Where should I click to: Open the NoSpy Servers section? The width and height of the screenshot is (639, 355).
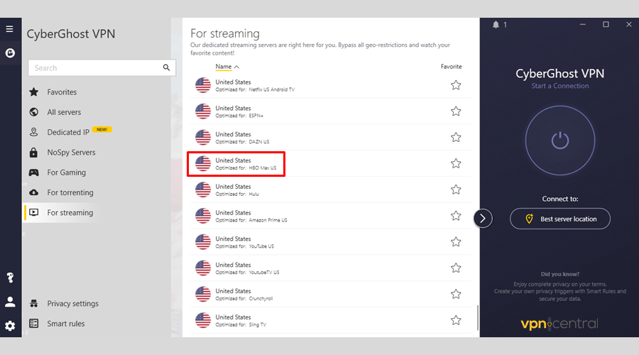click(x=71, y=153)
